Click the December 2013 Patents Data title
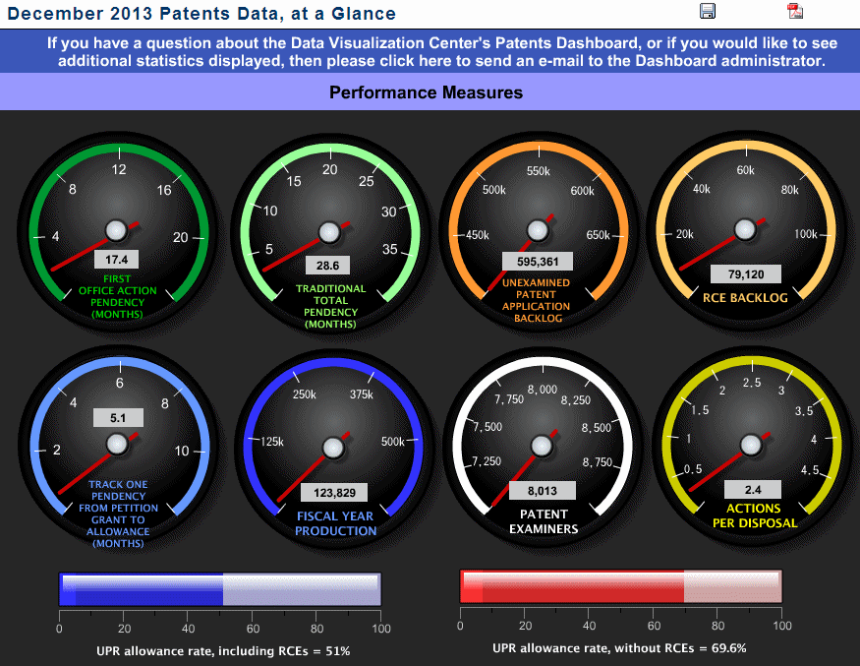The image size is (860, 666). tap(202, 14)
